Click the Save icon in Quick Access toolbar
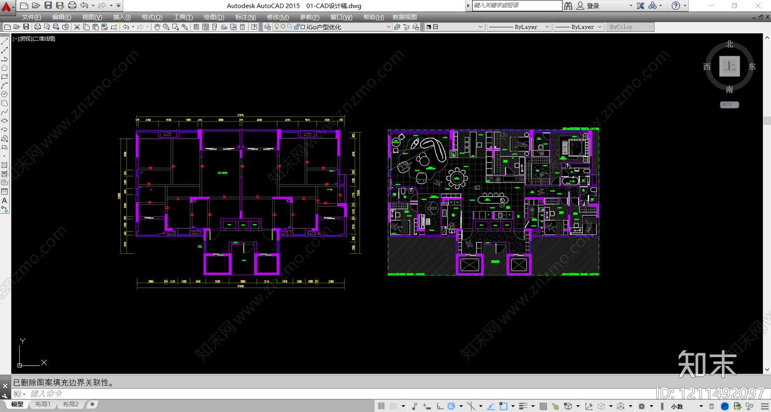Screen dimensions: 771x412 (x=48, y=5)
